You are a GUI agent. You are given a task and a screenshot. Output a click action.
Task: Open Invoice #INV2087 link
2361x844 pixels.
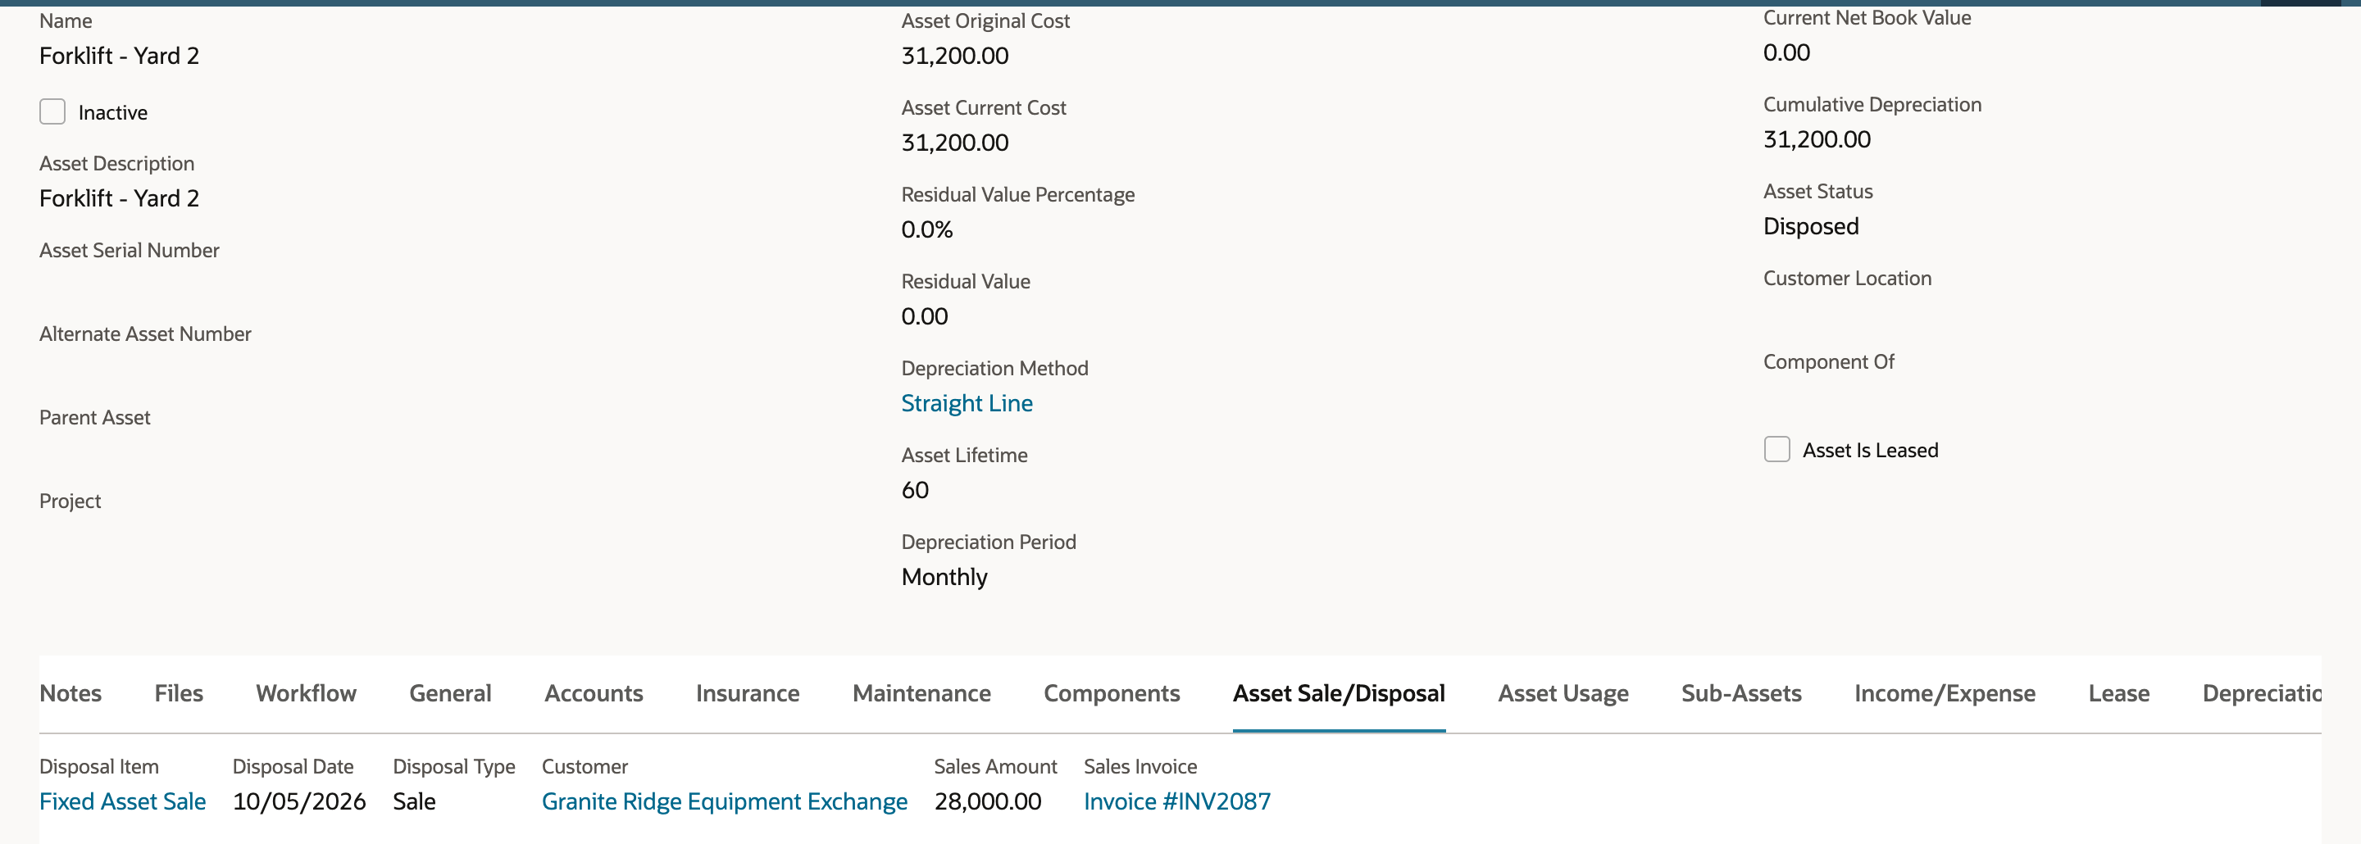tap(1177, 801)
